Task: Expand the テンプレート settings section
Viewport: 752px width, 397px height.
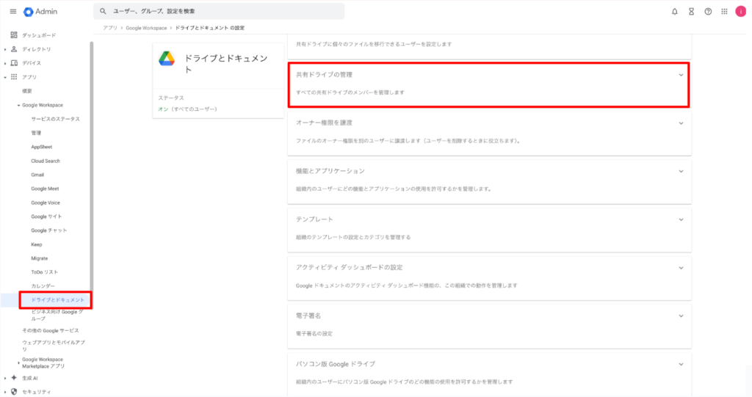Action: 681,219
